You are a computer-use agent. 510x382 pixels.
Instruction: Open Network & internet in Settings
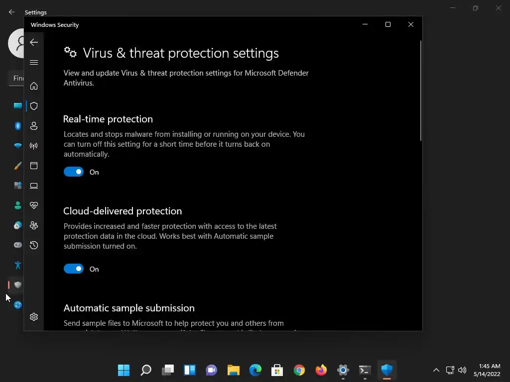point(17,146)
